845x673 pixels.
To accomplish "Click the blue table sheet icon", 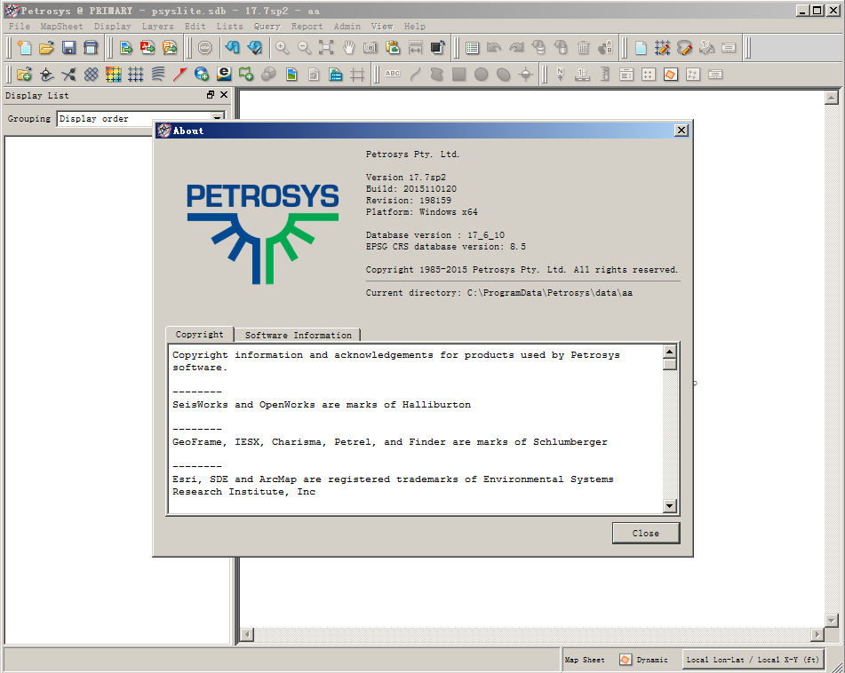I will [335, 75].
